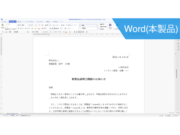Click the format copy/paste brush button

[x=10, y=29]
